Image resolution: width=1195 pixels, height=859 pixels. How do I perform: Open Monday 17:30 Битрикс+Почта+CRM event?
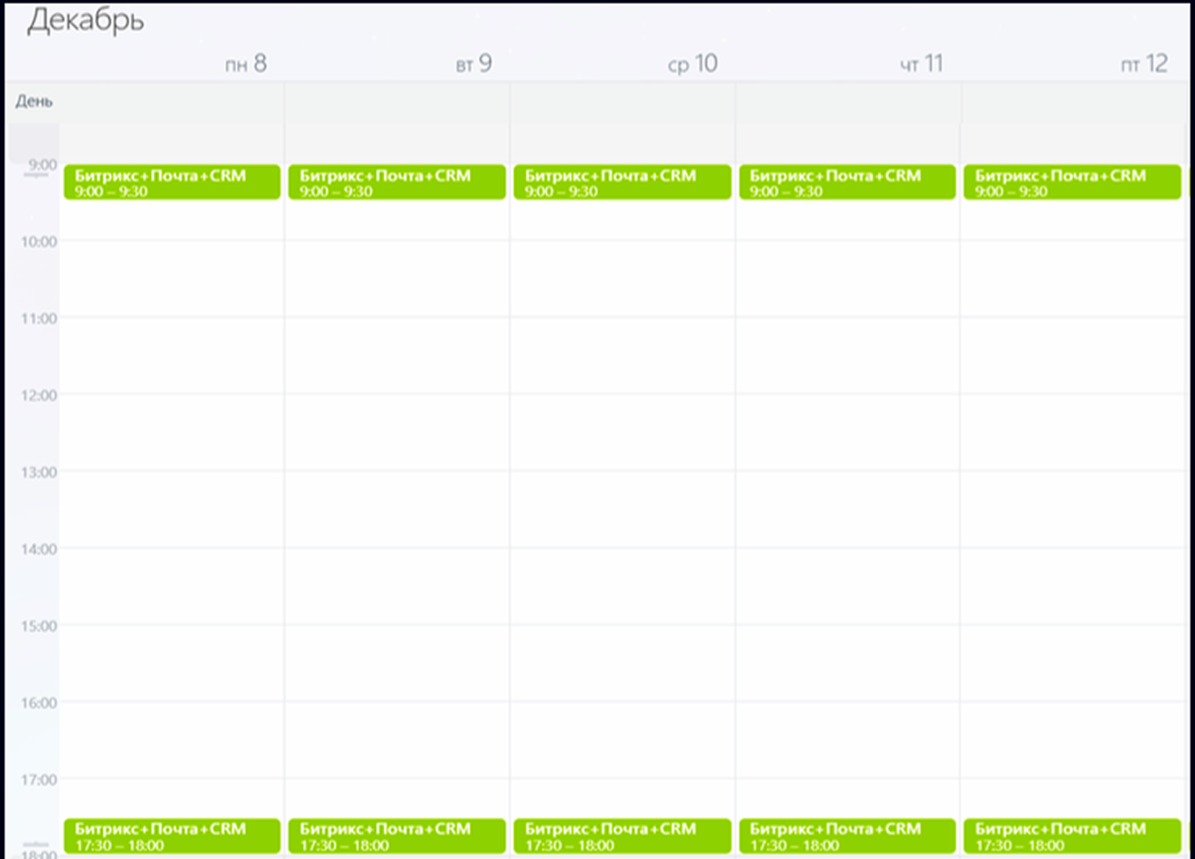click(172, 836)
